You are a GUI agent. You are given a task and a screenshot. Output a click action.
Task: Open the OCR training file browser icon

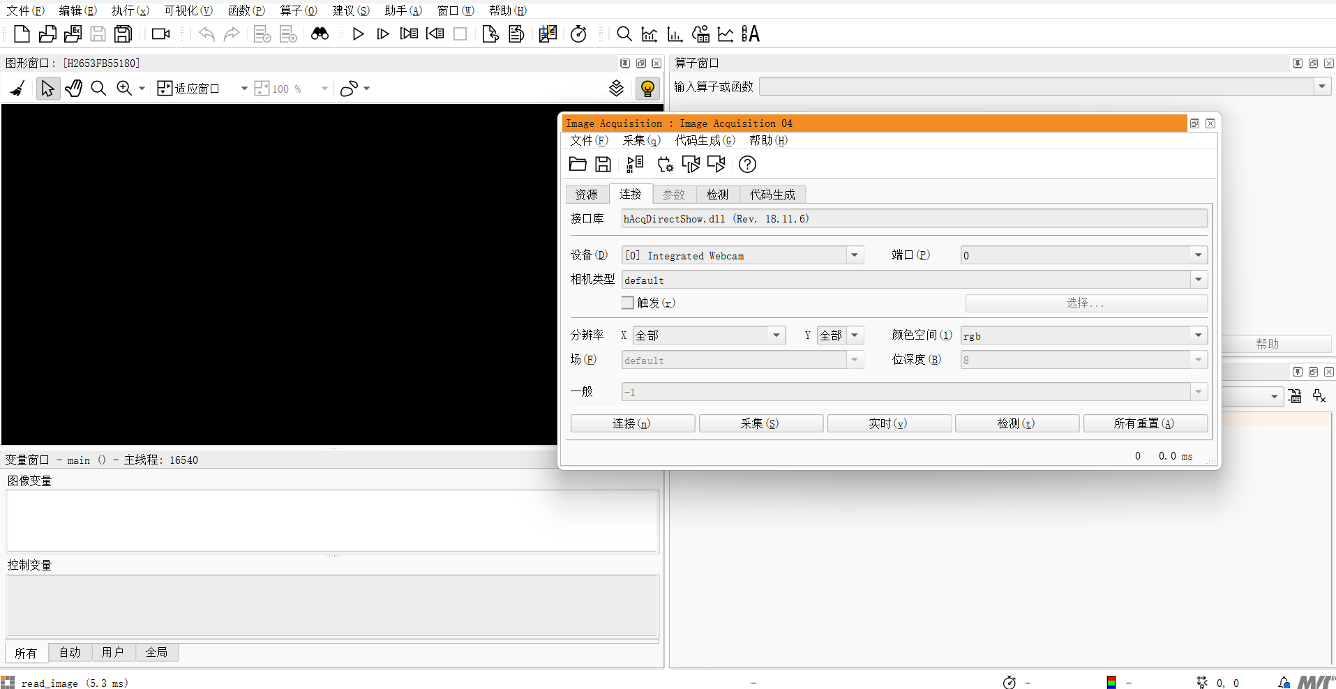point(751,33)
